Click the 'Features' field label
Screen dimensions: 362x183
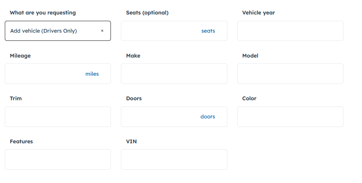tap(22, 141)
